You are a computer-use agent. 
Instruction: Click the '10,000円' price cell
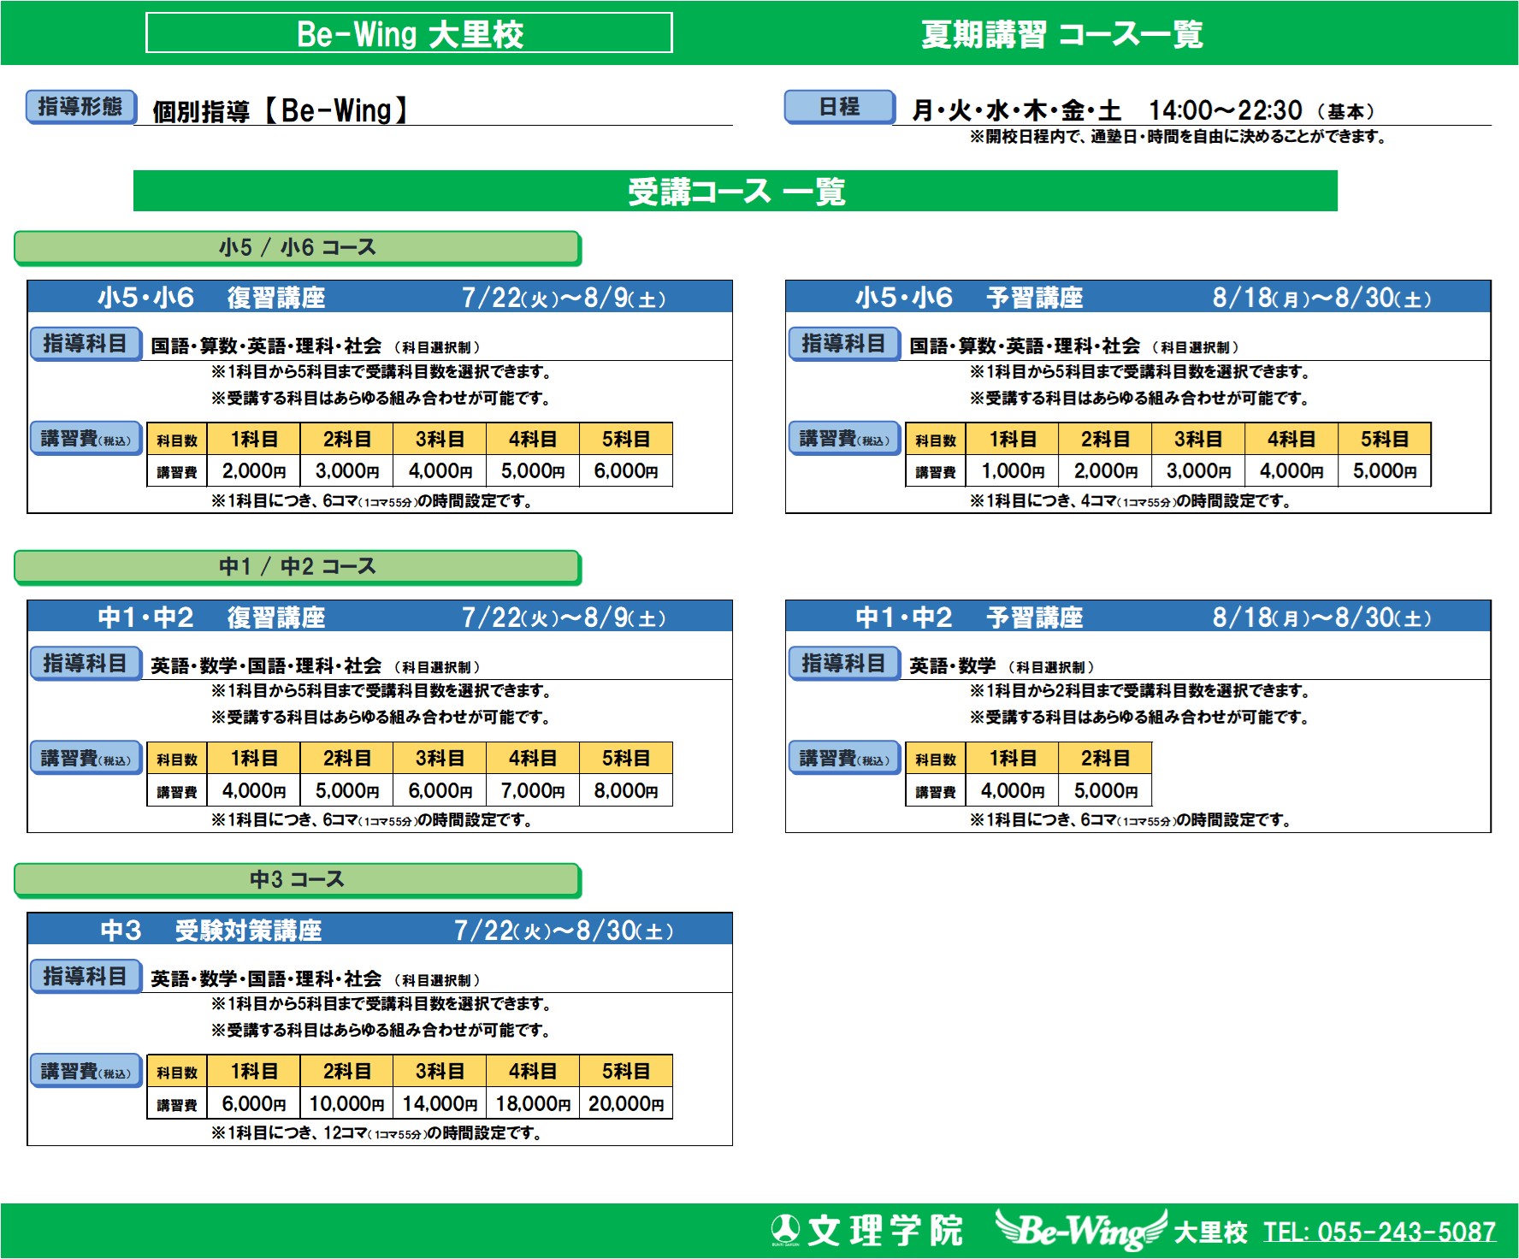[x=346, y=1104]
